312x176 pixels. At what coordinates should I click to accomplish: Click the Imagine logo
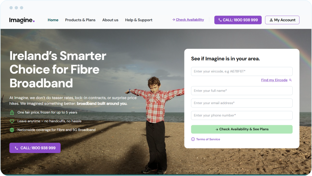[x=22, y=20]
